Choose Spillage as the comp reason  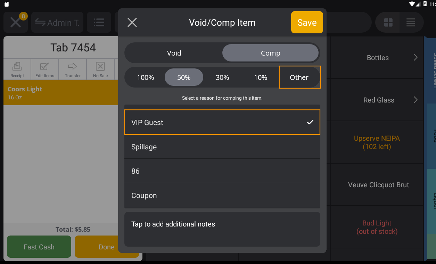coord(222,147)
